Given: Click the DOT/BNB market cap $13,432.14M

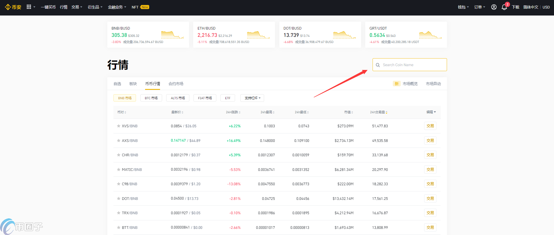Looking at the screenshot, I should [343, 198].
